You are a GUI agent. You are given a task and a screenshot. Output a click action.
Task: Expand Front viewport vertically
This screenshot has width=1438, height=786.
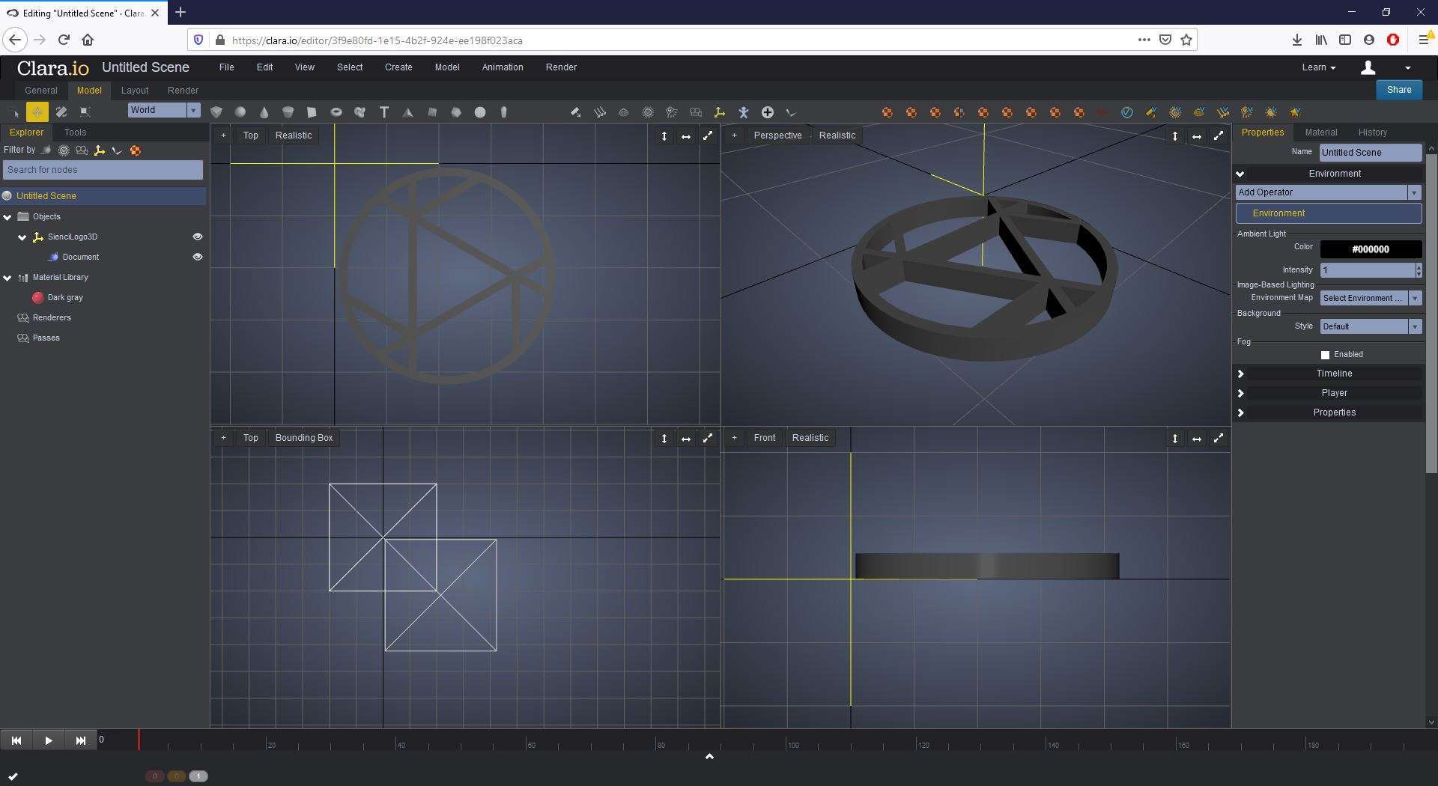(x=1175, y=439)
